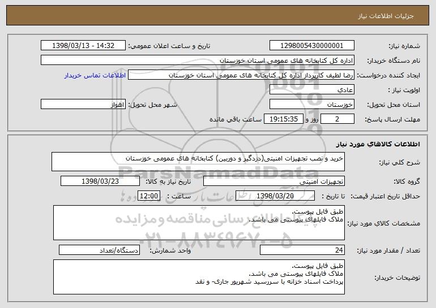Click the label واحد شمارش
436x308 pixels.
pyautogui.click(x=170, y=250)
